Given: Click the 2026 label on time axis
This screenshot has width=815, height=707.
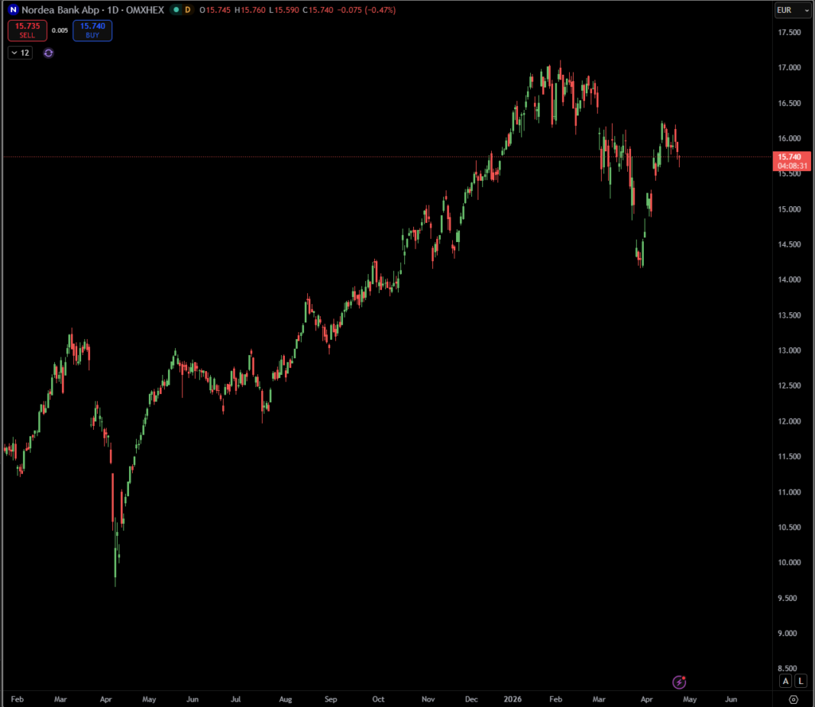Looking at the screenshot, I should point(513,699).
